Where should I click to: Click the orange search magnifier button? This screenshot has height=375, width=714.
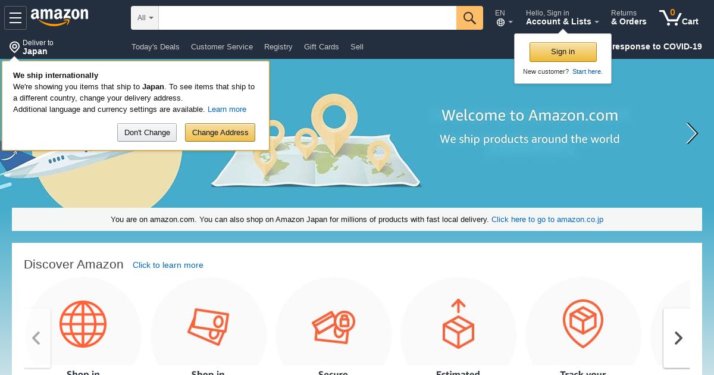point(469,18)
